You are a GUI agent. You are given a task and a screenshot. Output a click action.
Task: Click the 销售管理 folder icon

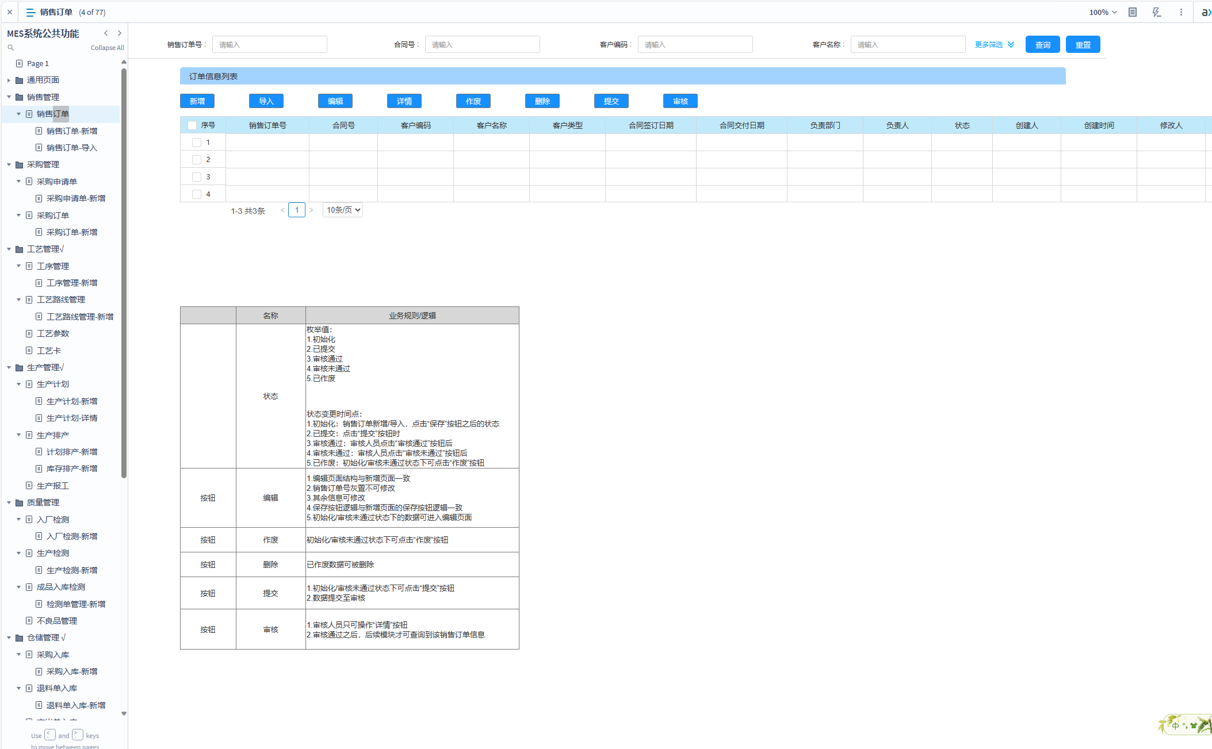(x=20, y=97)
